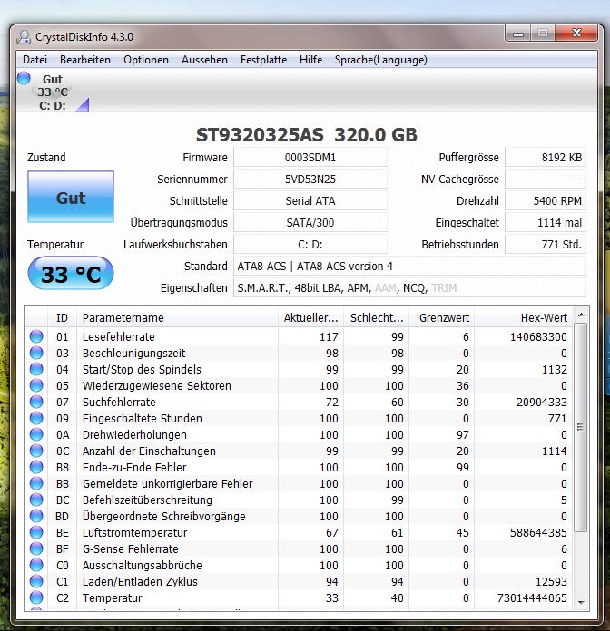Open the Sprache(Language) menu

point(380,60)
